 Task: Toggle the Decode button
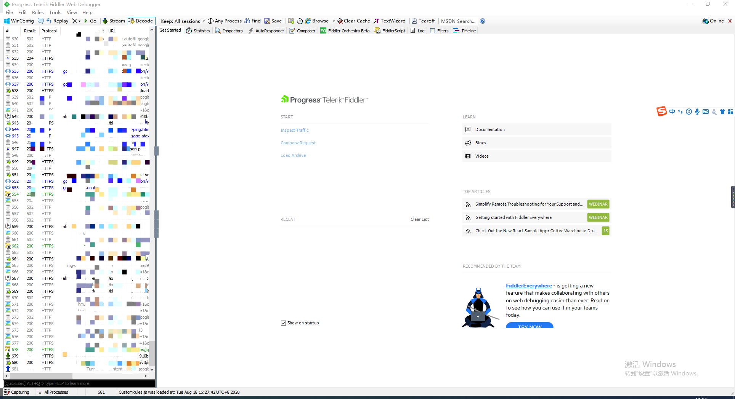141,21
